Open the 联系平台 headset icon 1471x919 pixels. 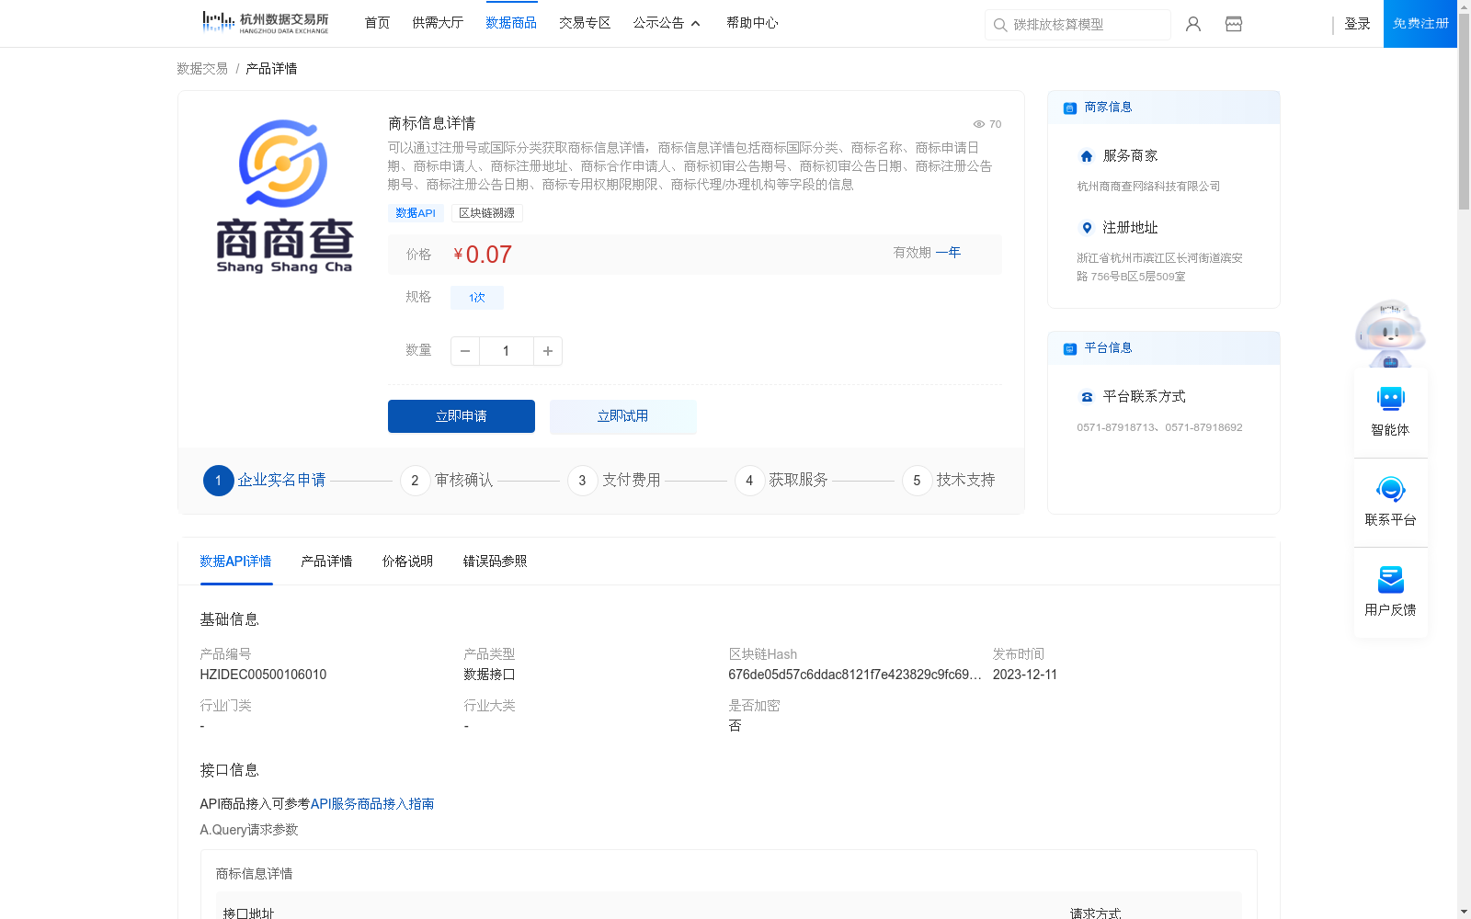1390,489
